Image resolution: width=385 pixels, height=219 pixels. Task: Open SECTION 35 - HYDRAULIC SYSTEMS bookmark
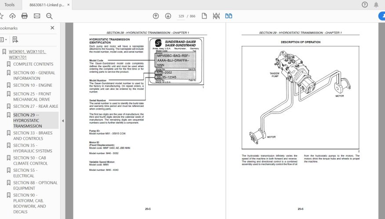(33, 148)
